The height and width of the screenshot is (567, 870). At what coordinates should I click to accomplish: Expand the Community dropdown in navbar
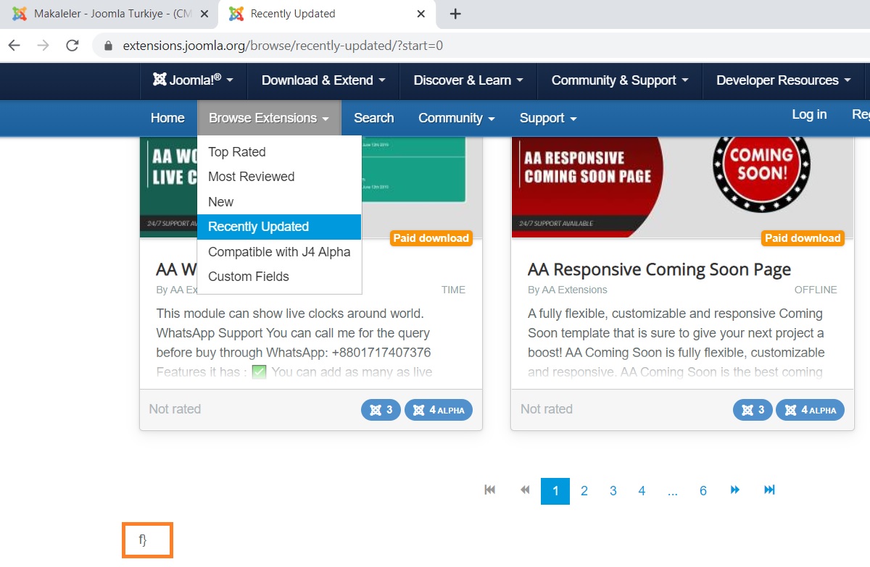[x=457, y=118]
